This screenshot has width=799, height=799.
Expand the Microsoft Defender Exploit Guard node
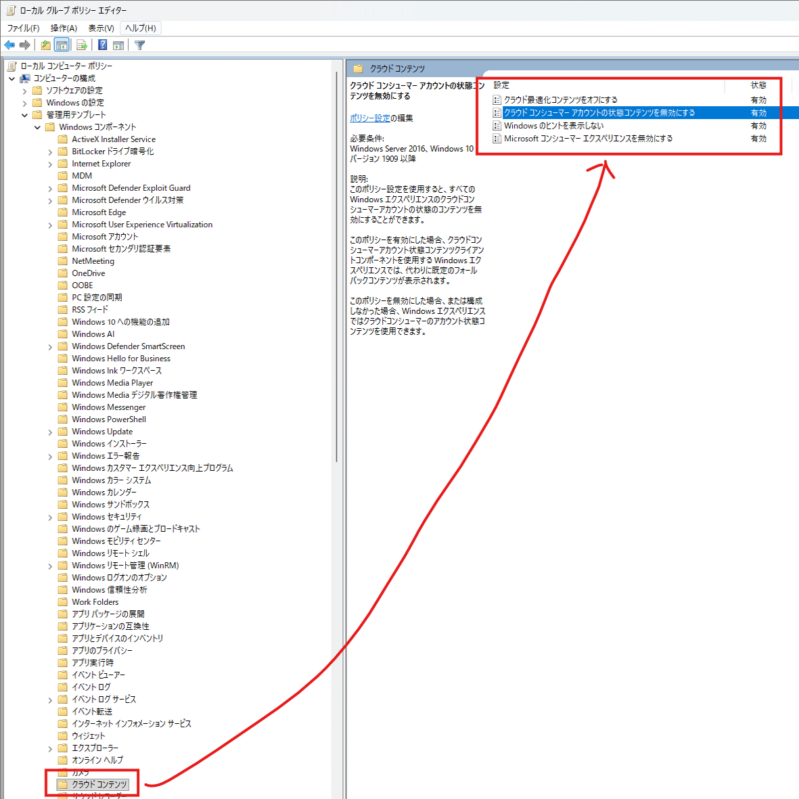click(x=50, y=189)
